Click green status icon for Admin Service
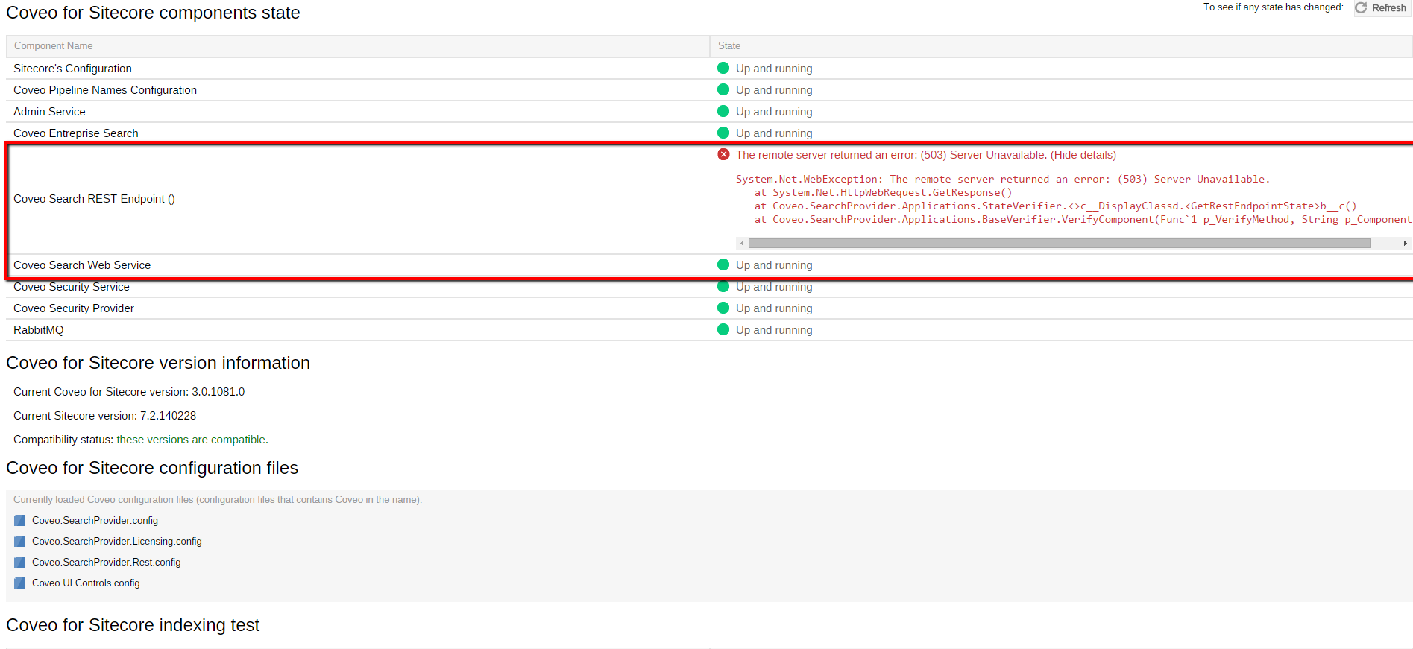The image size is (1413, 649). click(723, 111)
